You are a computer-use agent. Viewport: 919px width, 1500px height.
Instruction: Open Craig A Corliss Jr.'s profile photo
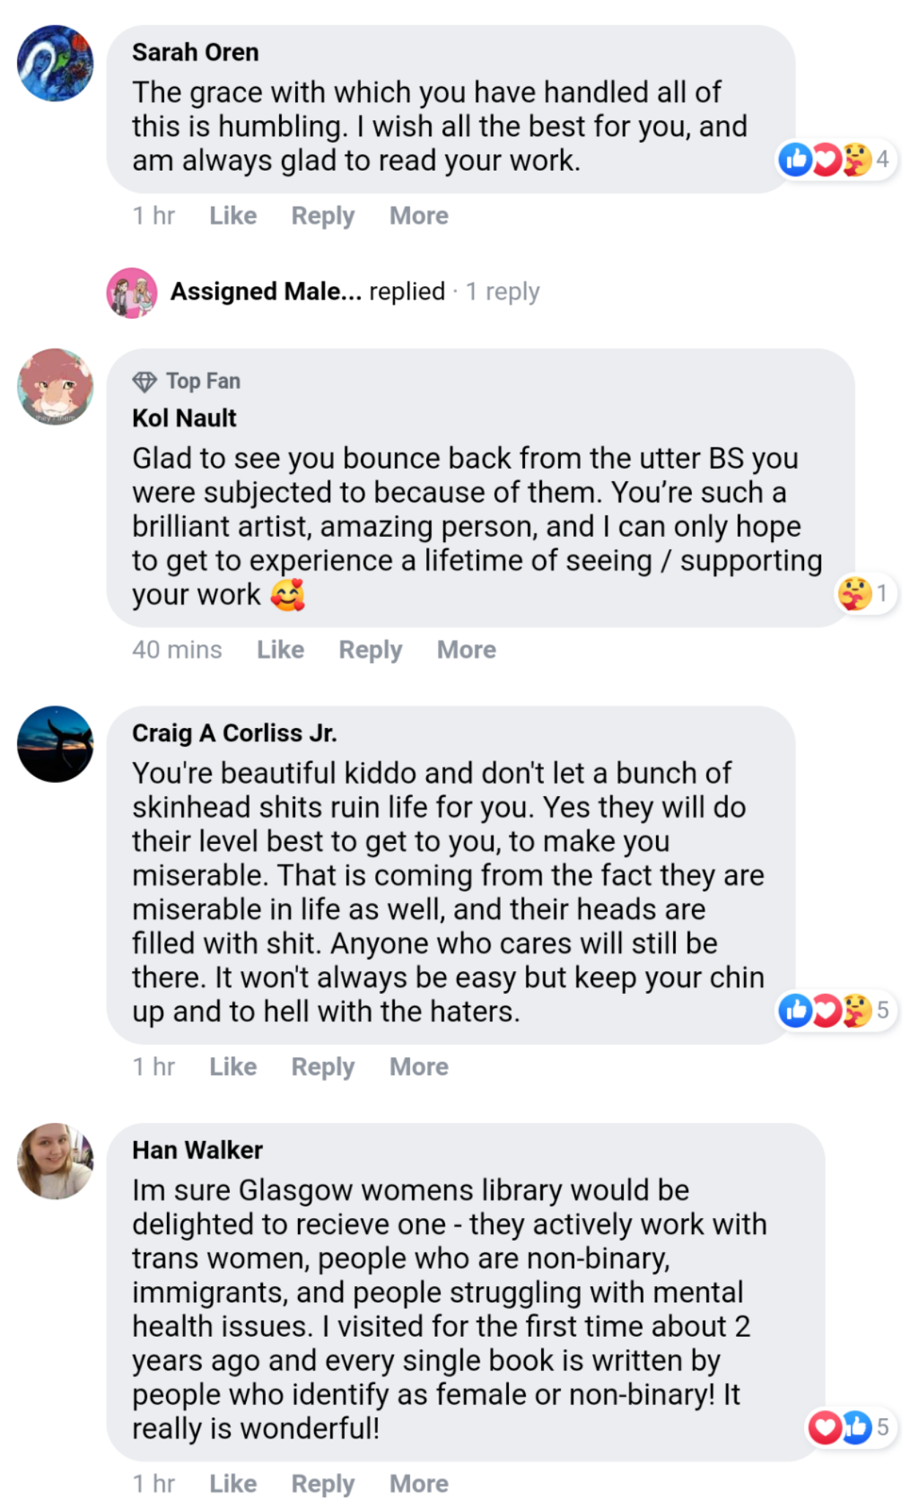pos(56,744)
